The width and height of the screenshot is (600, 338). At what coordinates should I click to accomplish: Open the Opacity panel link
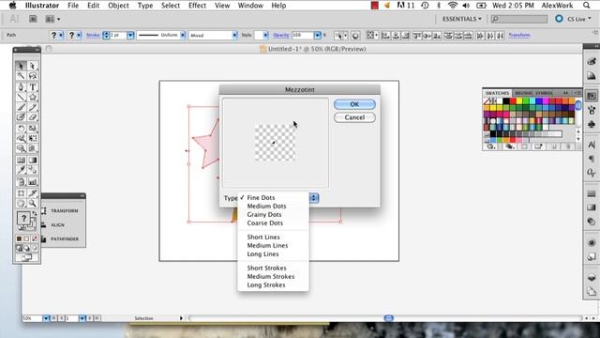tap(281, 35)
